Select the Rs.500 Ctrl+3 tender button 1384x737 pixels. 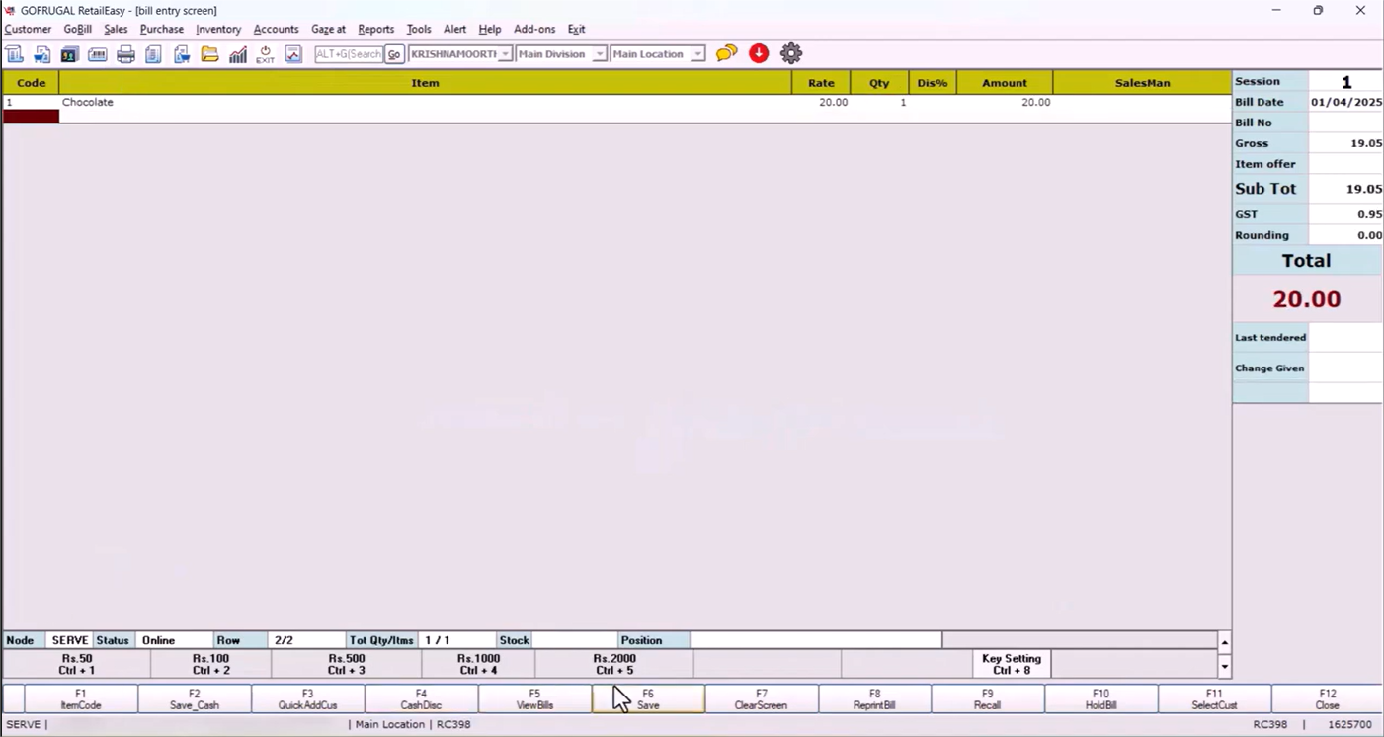(348, 664)
